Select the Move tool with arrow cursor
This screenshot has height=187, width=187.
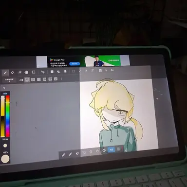tap(43, 72)
